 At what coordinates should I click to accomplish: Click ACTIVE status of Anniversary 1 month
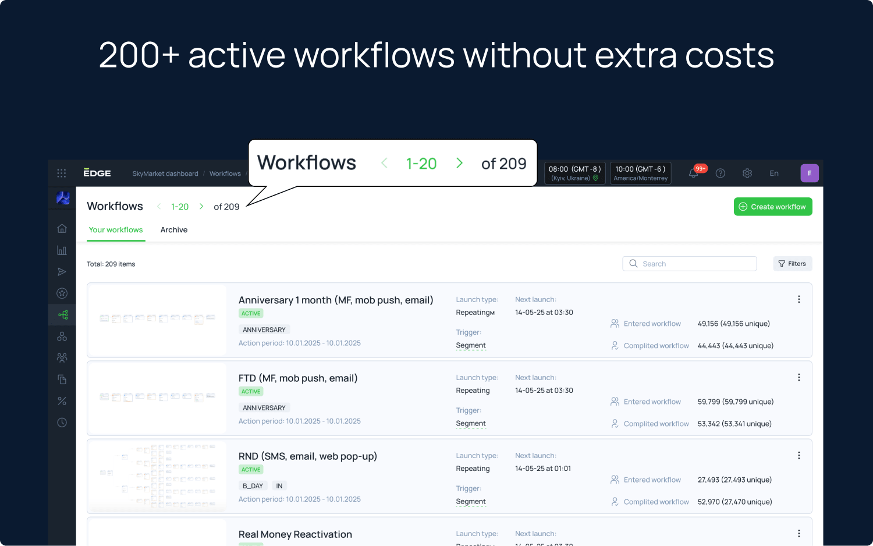click(x=251, y=313)
